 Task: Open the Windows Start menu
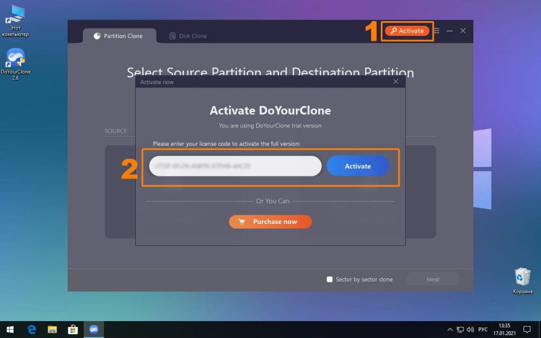(x=10, y=330)
